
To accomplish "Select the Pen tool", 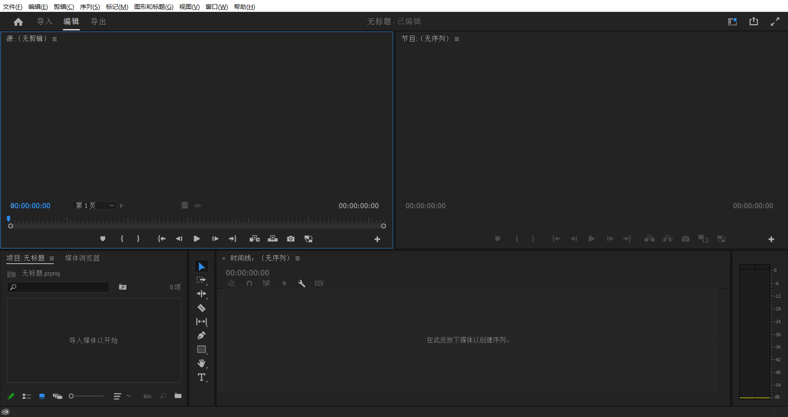I will (x=202, y=335).
